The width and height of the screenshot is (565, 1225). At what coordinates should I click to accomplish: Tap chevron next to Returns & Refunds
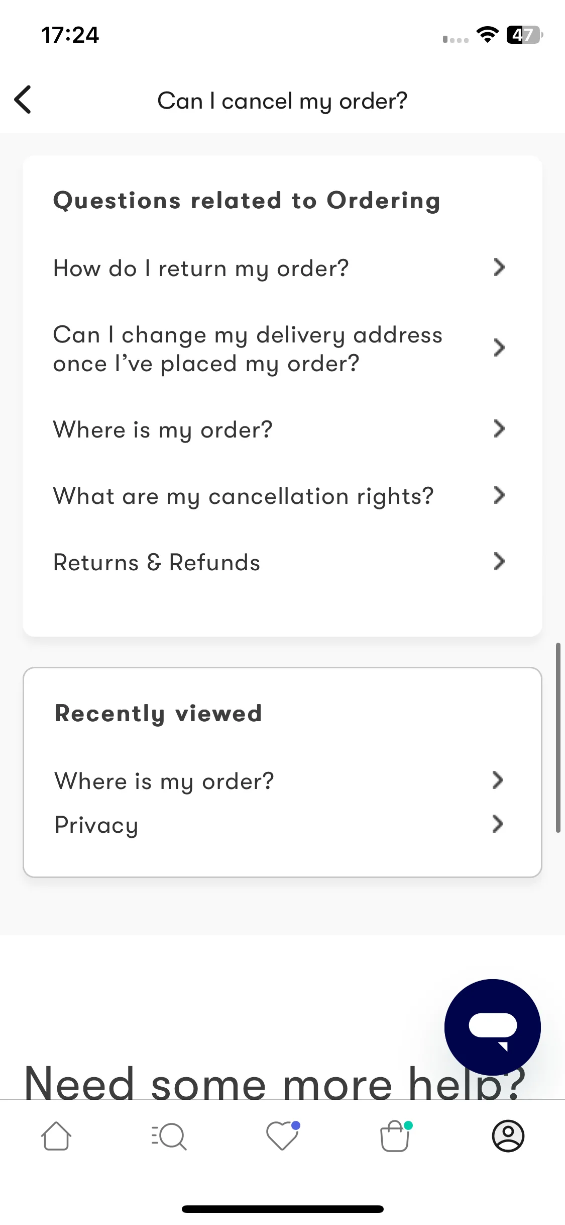tap(499, 562)
